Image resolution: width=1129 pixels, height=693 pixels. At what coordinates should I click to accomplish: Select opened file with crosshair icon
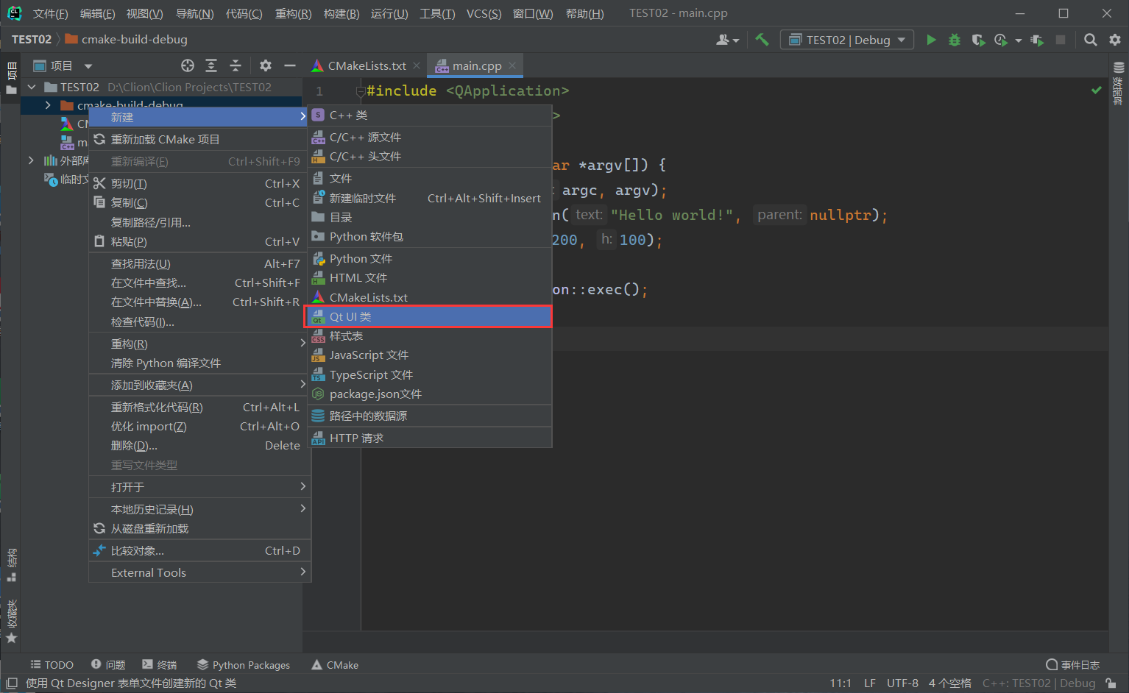click(x=187, y=65)
